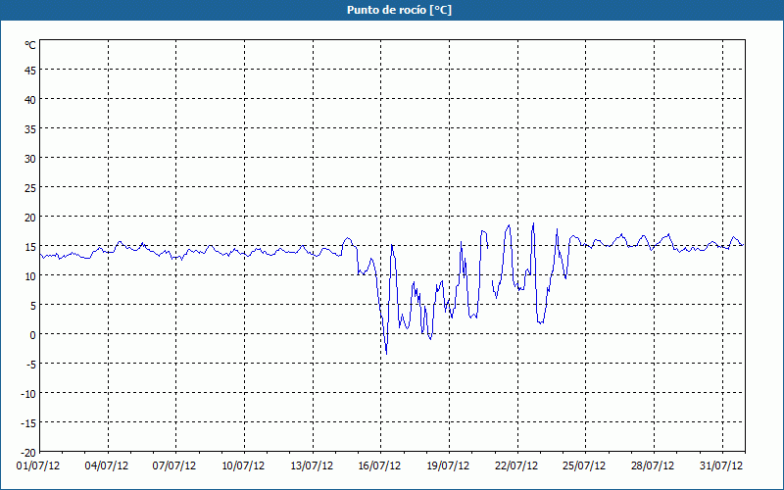Click the y-axis value -5
This screenshot has width=784, height=490.
[x=31, y=365]
